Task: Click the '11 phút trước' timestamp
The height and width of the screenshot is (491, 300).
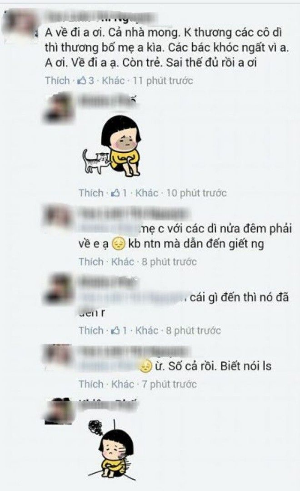Action: (163, 81)
